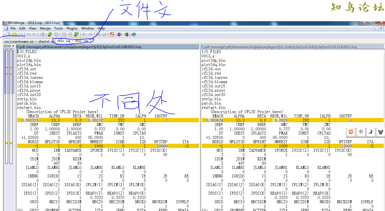Image resolution: width=385 pixels, height=211 pixels.
Task: Click the Select Line Difference icon
Action: click(42, 34)
